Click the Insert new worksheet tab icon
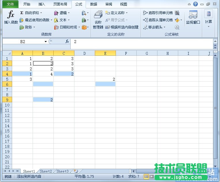Viewport: 220px width, 182px height. coord(76,171)
